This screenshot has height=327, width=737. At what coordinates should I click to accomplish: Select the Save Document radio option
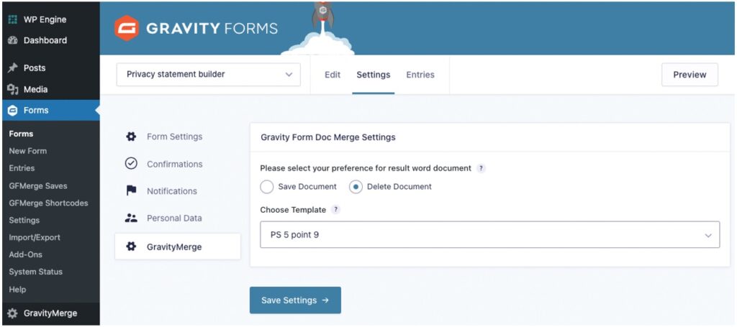tap(267, 187)
